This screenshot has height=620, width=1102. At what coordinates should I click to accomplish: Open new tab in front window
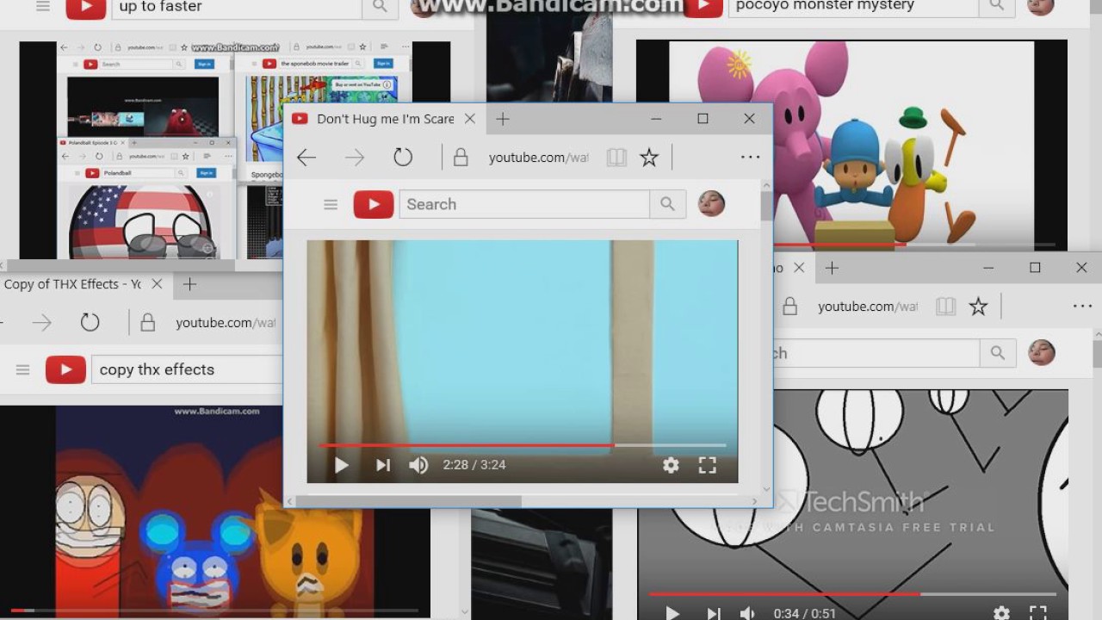point(503,119)
